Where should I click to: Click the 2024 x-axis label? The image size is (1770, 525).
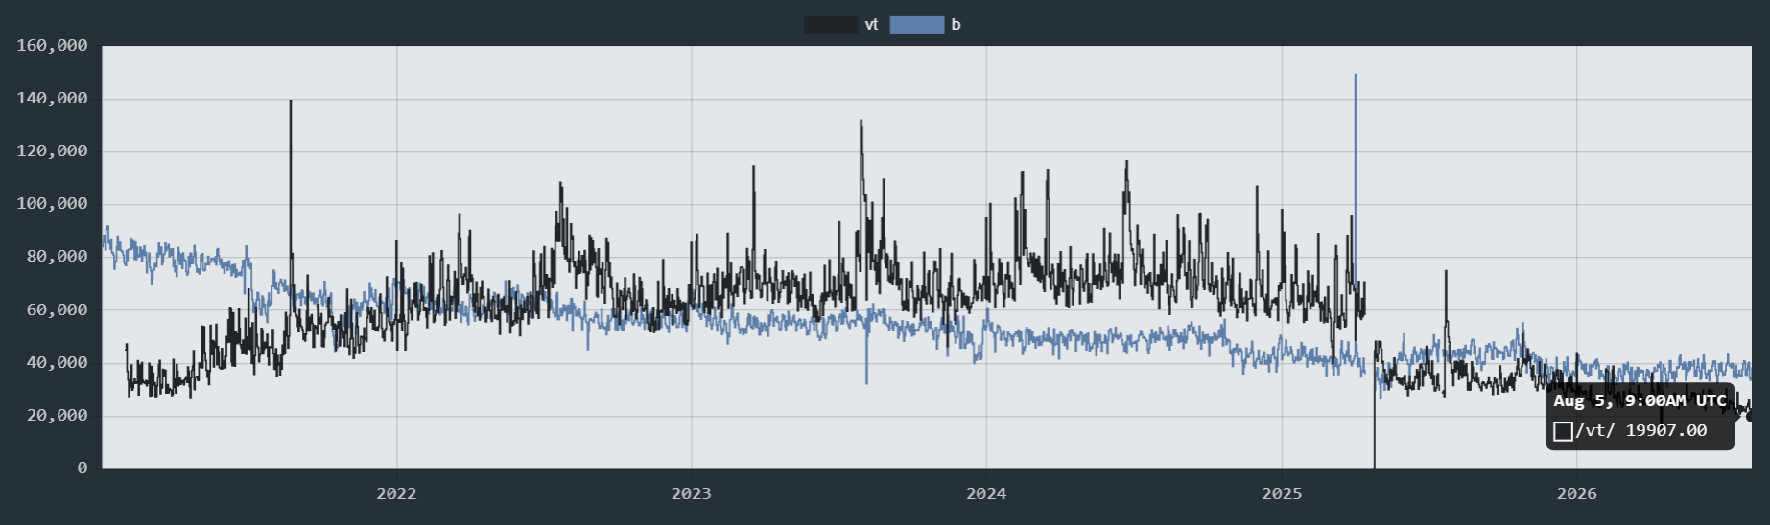(x=986, y=493)
